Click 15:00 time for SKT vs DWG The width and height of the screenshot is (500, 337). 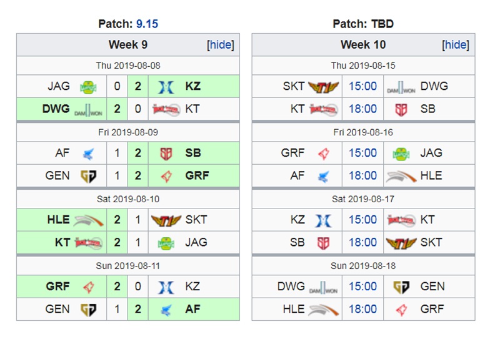click(x=362, y=86)
